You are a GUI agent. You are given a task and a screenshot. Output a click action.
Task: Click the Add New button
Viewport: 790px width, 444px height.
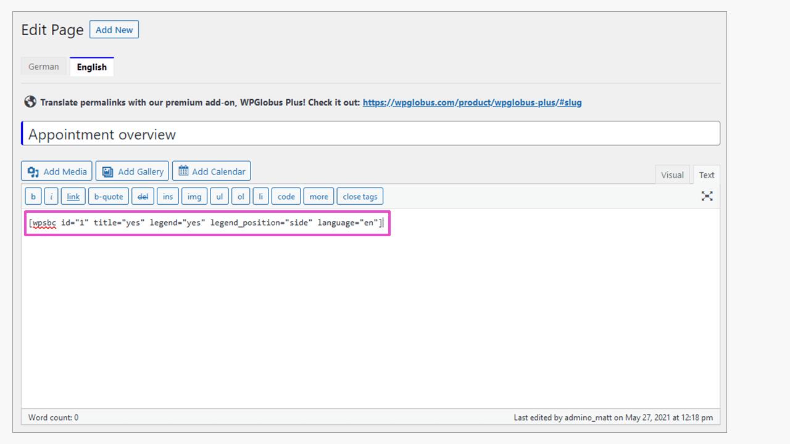click(114, 29)
